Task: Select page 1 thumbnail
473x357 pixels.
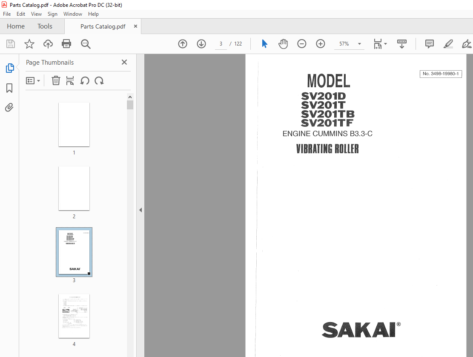Action: (74, 125)
